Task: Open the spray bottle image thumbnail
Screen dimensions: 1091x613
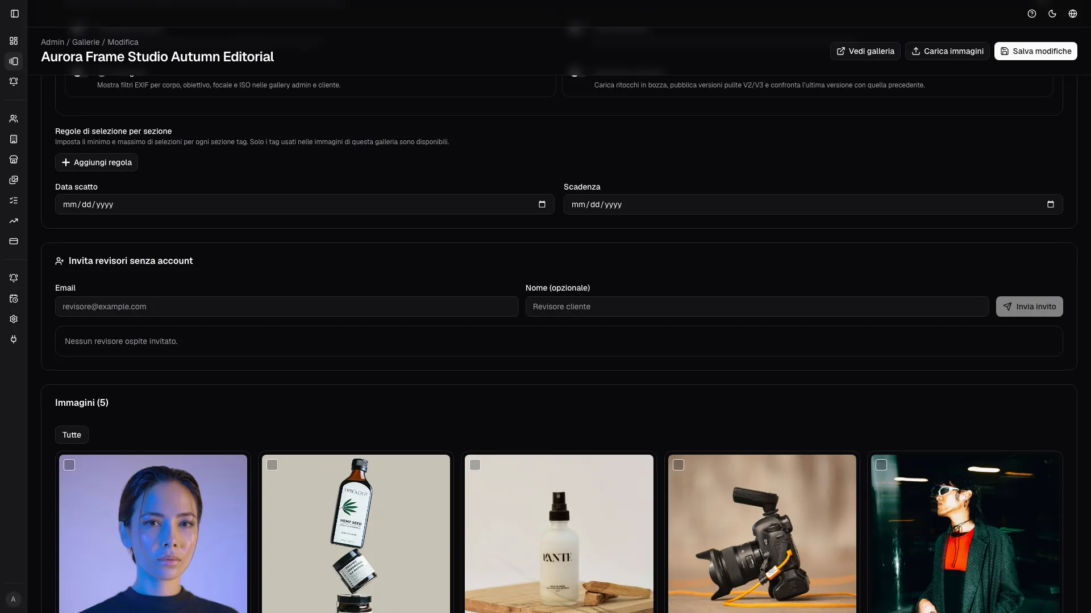Action: click(x=559, y=534)
